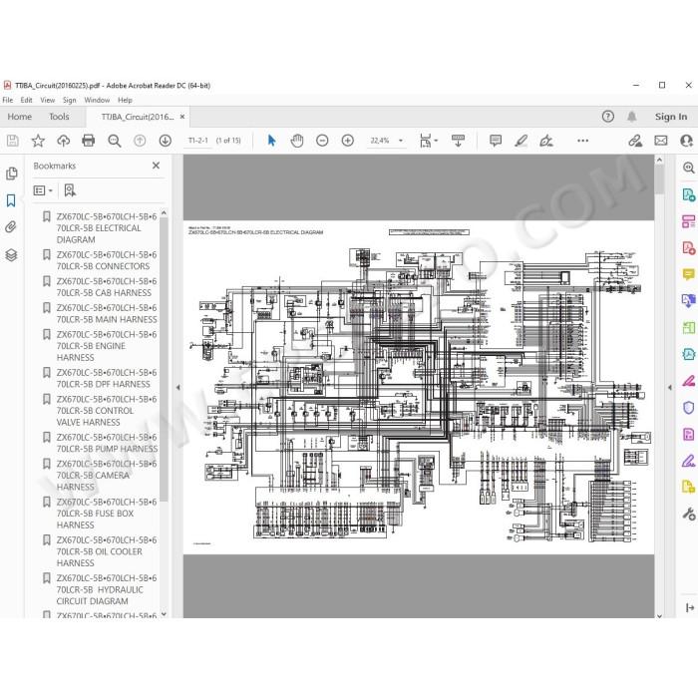Image resolution: width=698 pixels, height=698 pixels.
Task: Open the HYDRAULIC CIRCUIT DIAGRAM bookmark
Action: 107,589
